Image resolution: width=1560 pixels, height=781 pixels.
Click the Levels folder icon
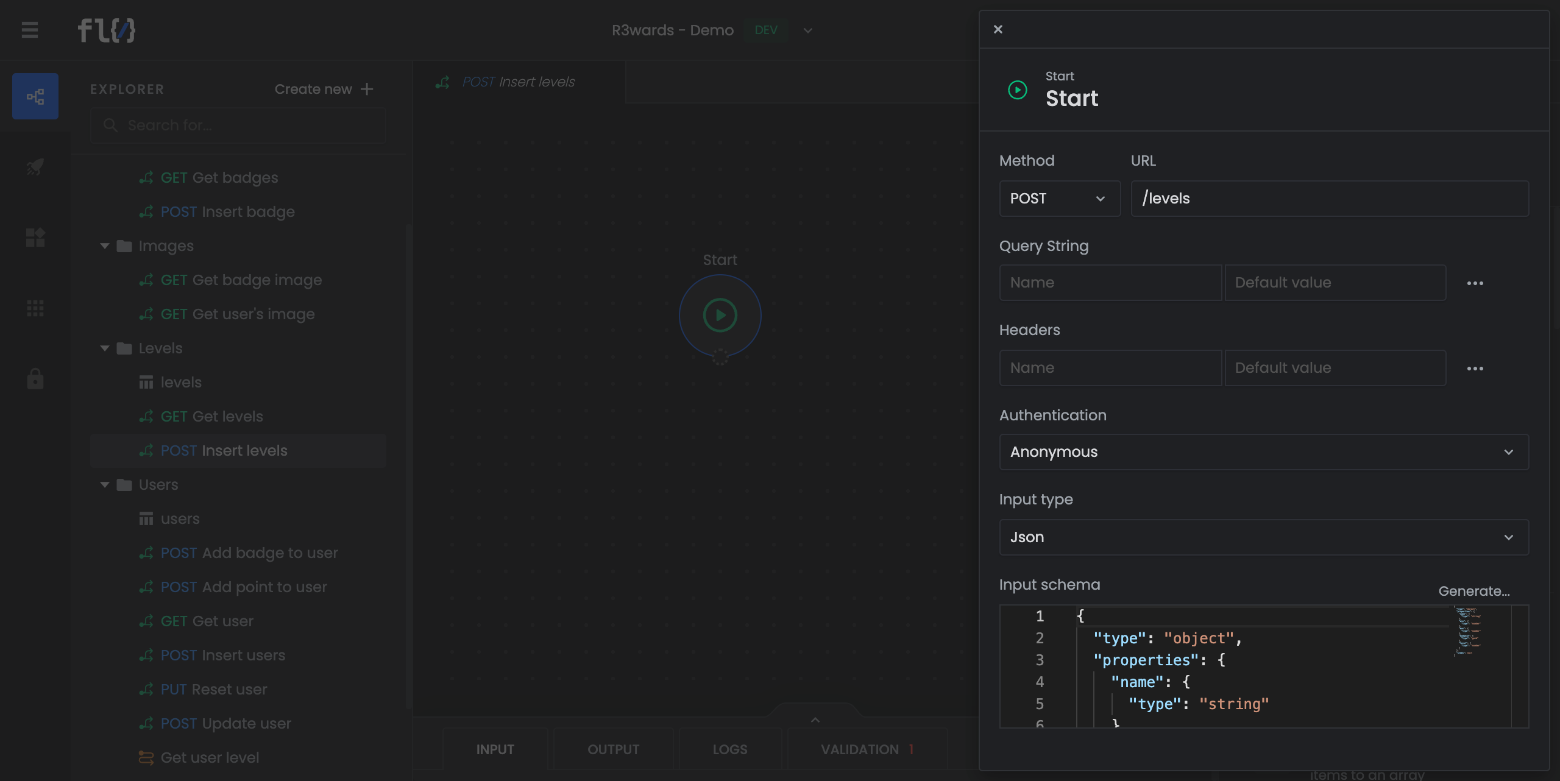[124, 348]
